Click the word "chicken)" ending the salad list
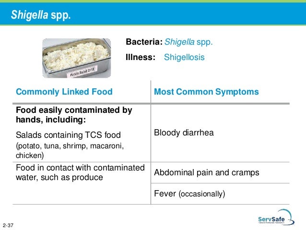The height and width of the screenshot is (230, 306). tap(30, 156)
